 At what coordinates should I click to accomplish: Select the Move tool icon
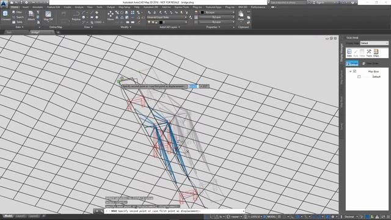[111, 15]
